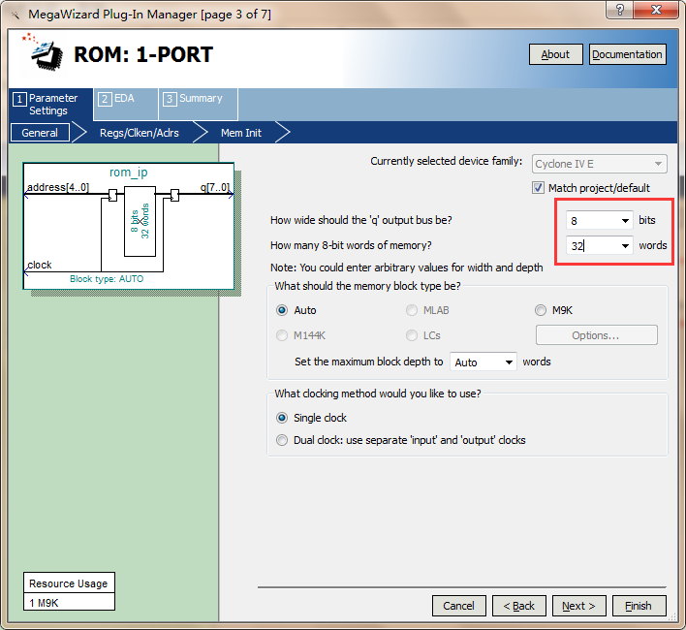Click the rom_ip block diagram preview
The height and width of the screenshot is (630, 686).
(129, 226)
